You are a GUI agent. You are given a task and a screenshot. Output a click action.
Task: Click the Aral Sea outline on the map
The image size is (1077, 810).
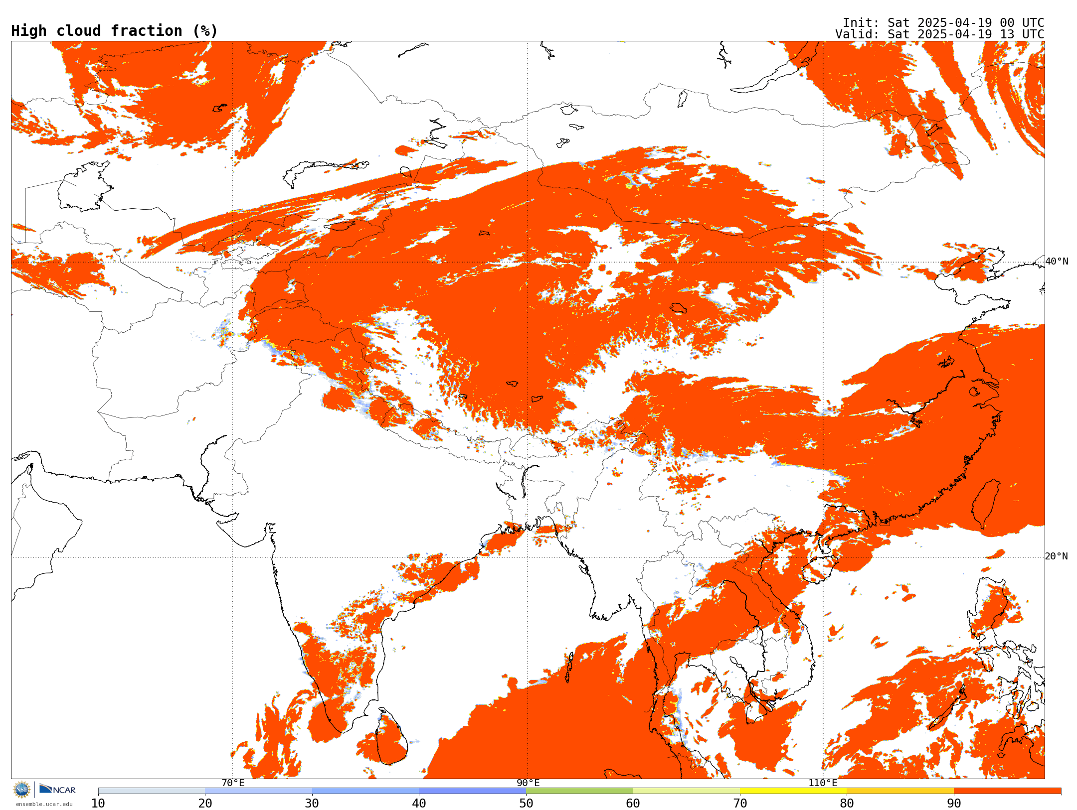coord(85,186)
